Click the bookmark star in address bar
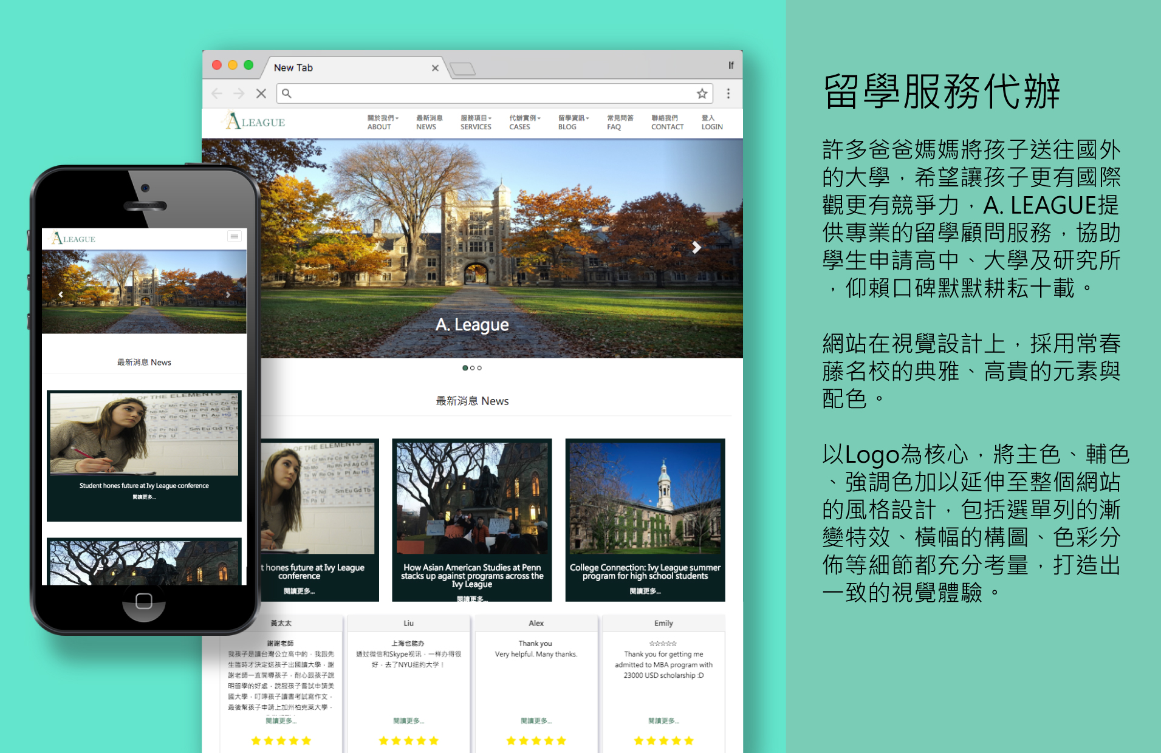Screen dimensions: 1161x753 (702, 94)
